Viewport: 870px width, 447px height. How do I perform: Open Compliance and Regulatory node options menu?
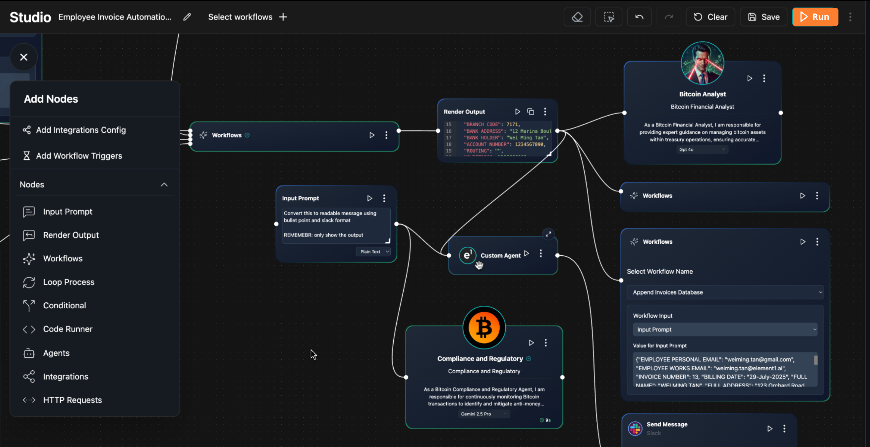[546, 343]
